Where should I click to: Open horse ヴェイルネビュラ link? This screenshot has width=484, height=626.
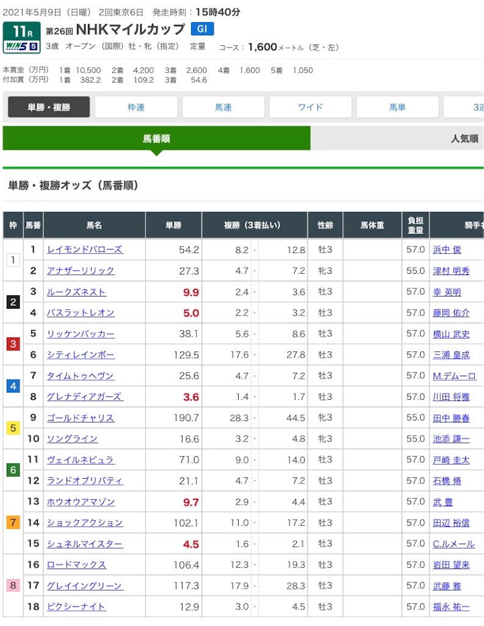[x=81, y=460]
